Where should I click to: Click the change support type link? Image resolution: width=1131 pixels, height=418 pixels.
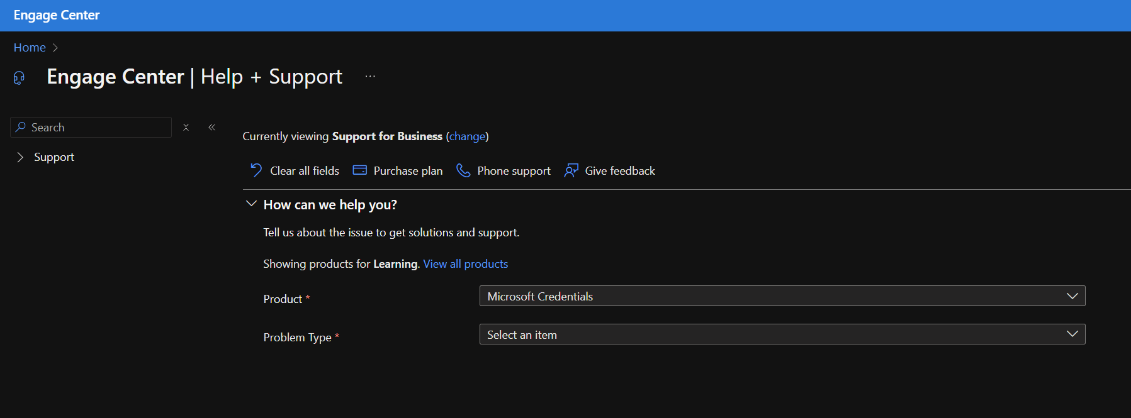(467, 136)
